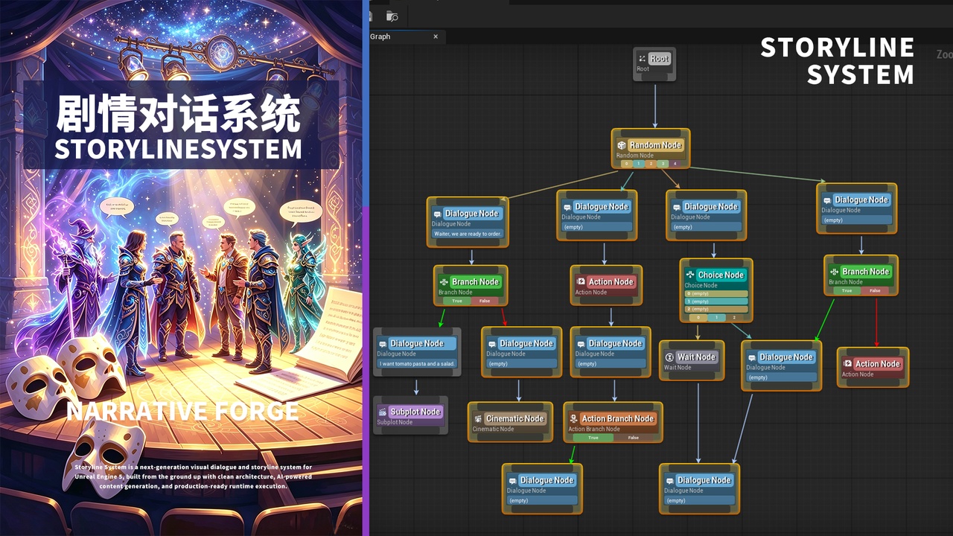Click branch icon on Branch Node under 'Waiter' dialogue
The height and width of the screenshot is (536, 953).
[444, 282]
